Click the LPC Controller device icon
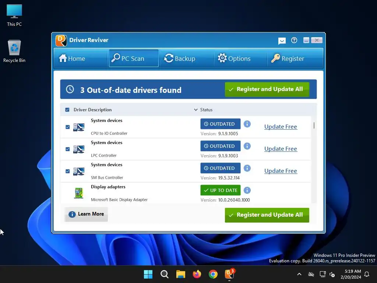This screenshot has width=377, height=283. pyautogui.click(x=79, y=149)
